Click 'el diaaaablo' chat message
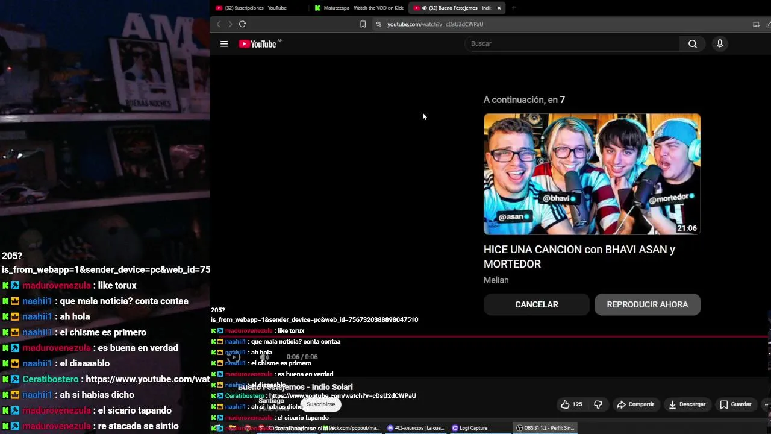 click(x=84, y=363)
